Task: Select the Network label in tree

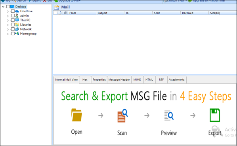Action: (x=26, y=29)
